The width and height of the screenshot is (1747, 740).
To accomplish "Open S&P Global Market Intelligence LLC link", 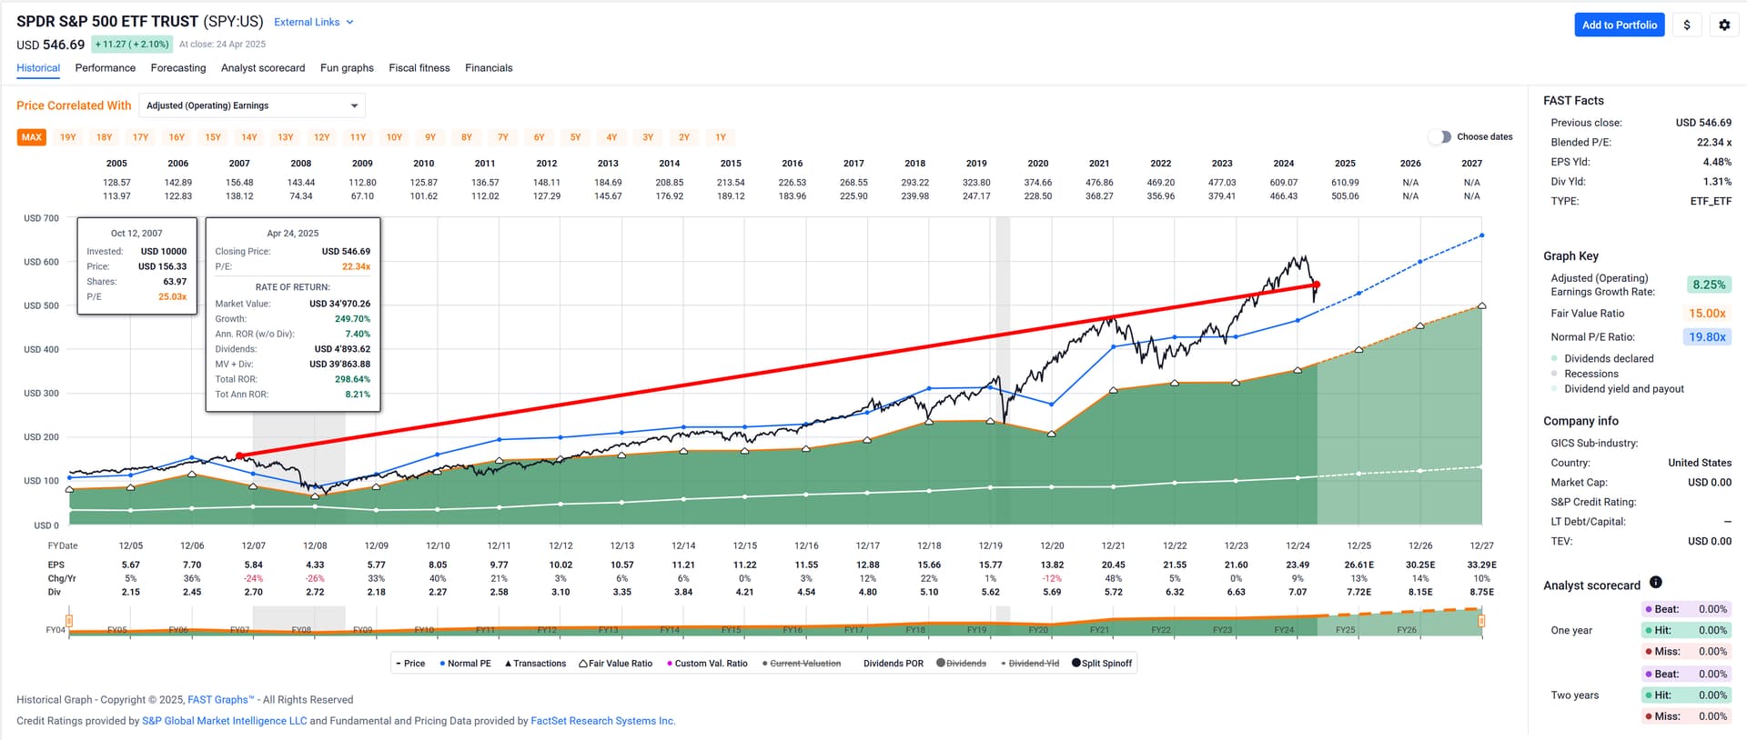I will 225,721.
